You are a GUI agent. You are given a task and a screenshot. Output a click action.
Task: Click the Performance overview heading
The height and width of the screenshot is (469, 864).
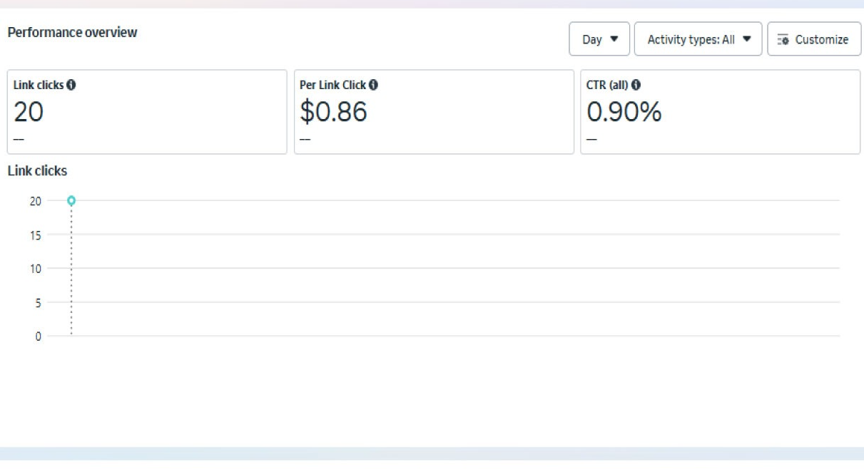(x=72, y=33)
